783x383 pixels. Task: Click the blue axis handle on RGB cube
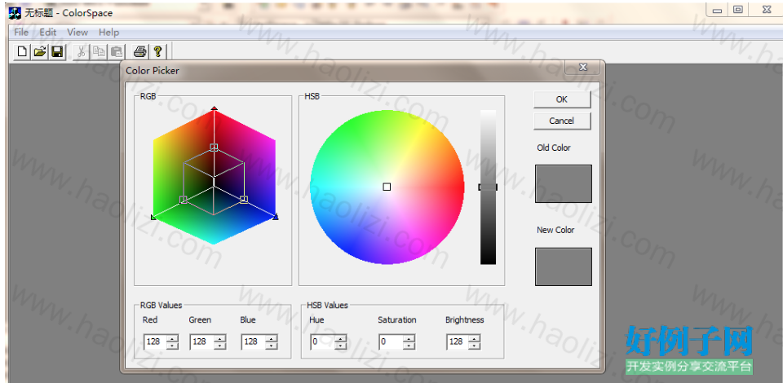[244, 199]
